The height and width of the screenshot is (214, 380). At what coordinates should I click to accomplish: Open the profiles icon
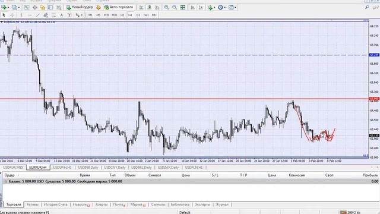pyautogui.click(x=14, y=7)
